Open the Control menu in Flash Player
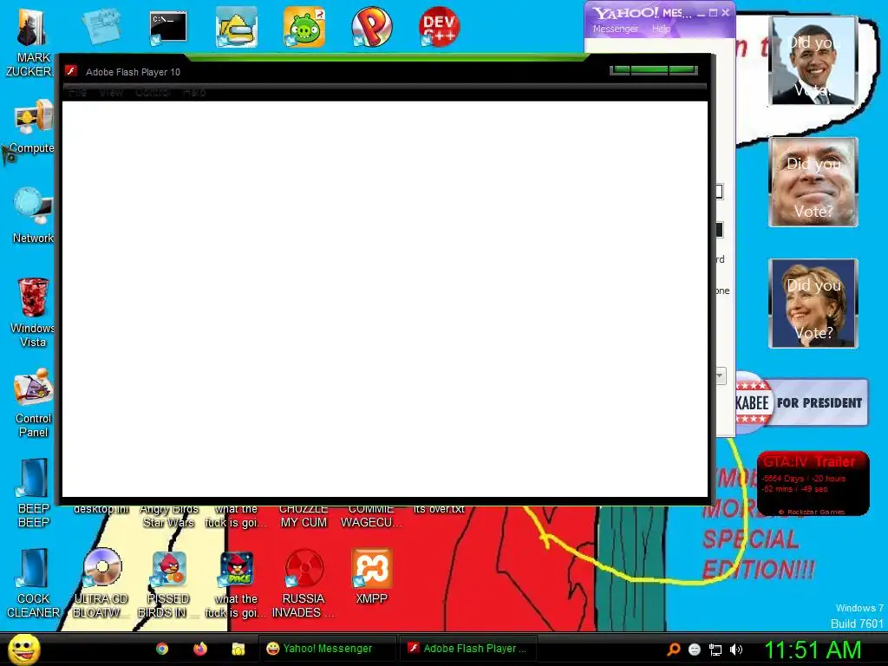This screenshot has width=888, height=666. click(153, 92)
